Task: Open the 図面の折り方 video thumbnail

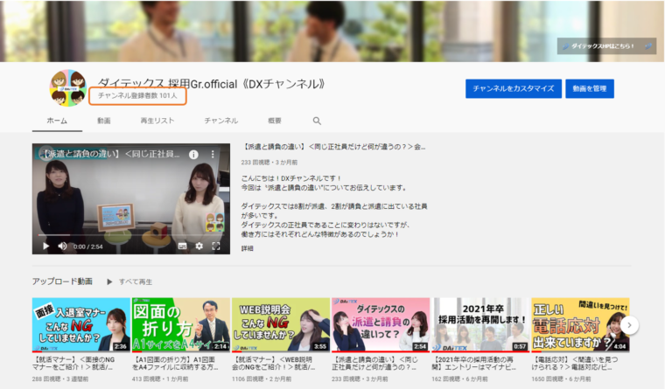Action: click(180, 325)
